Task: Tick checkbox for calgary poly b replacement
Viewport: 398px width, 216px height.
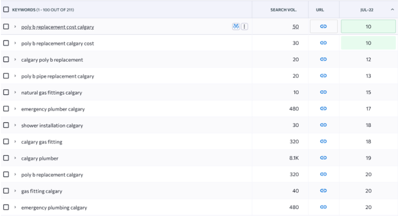Action: click(6, 60)
